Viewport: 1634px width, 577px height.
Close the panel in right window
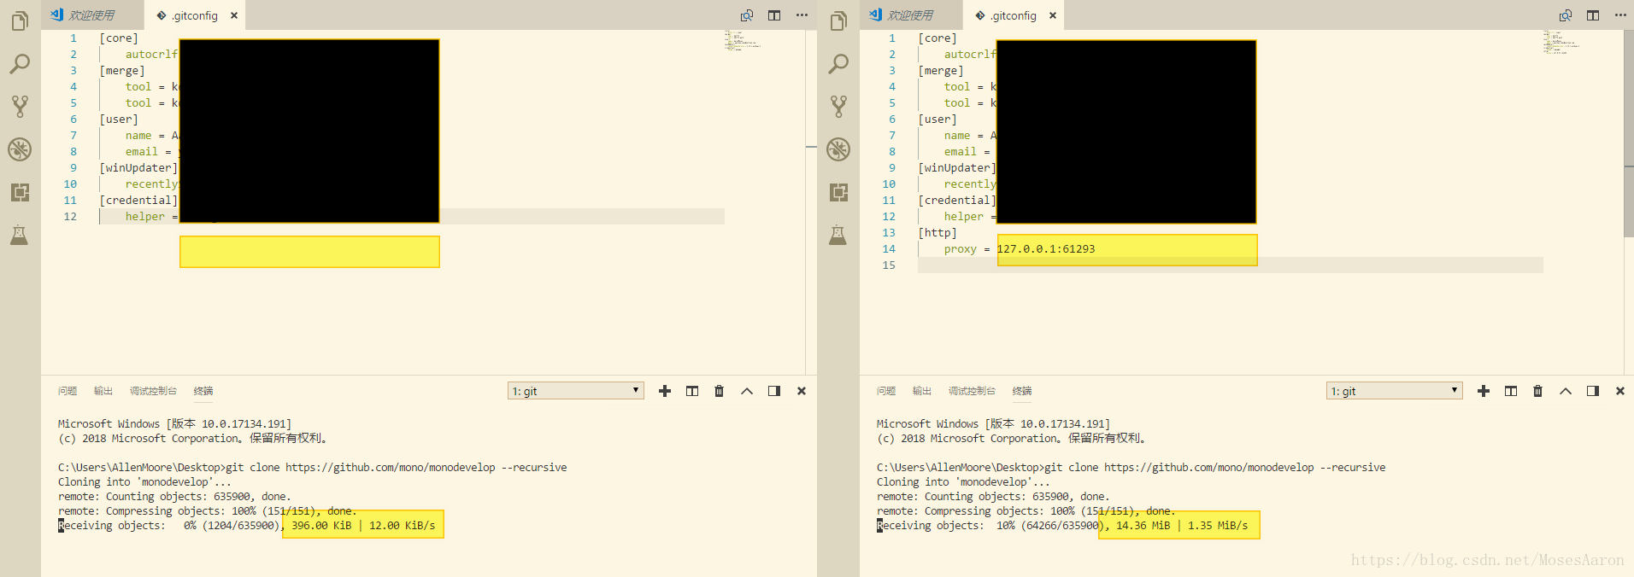[1620, 391]
